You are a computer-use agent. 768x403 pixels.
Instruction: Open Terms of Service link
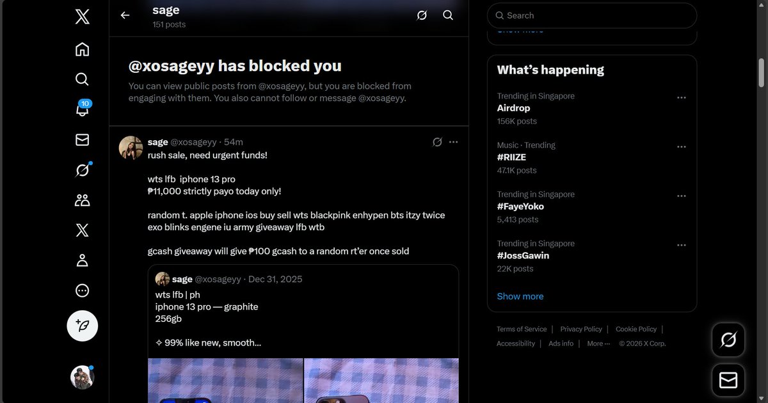point(522,329)
